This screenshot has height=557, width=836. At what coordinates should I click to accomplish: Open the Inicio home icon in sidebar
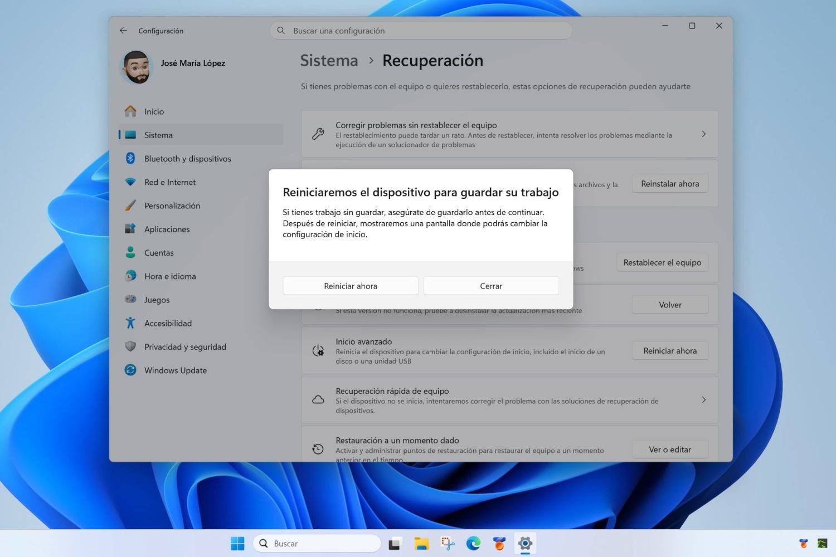pyautogui.click(x=130, y=111)
